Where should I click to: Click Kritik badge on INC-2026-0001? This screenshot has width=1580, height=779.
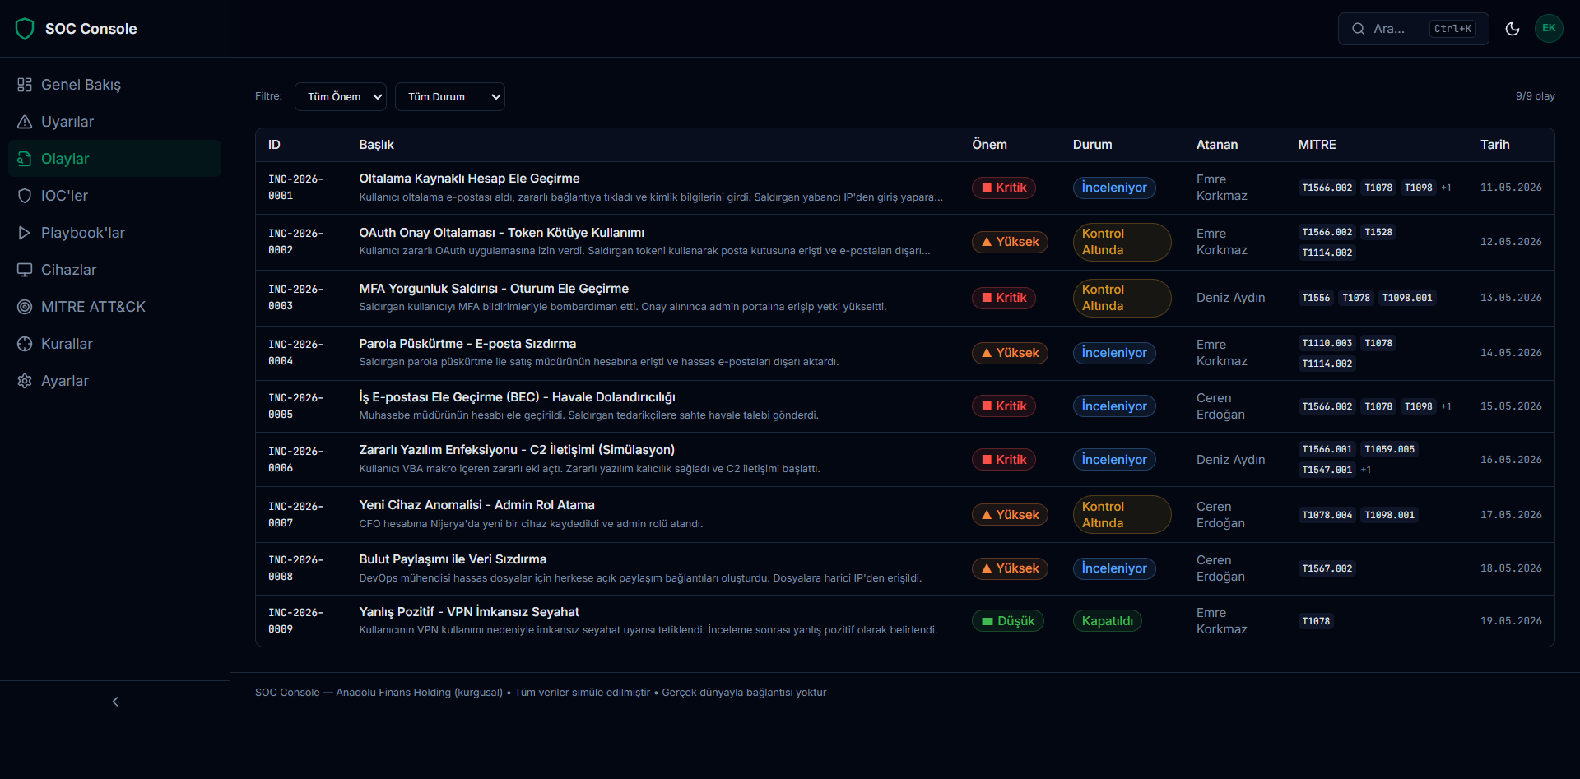pos(1004,188)
